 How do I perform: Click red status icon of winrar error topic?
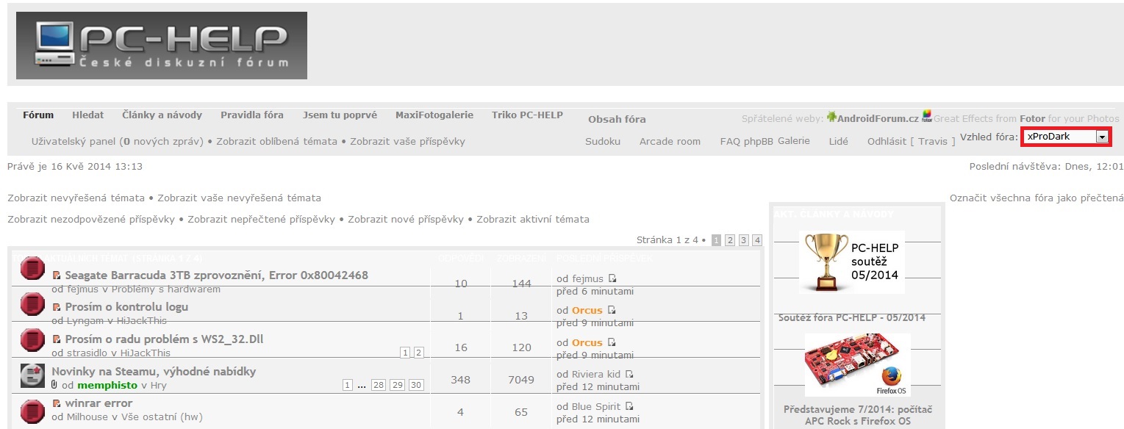pyautogui.click(x=32, y=411)
